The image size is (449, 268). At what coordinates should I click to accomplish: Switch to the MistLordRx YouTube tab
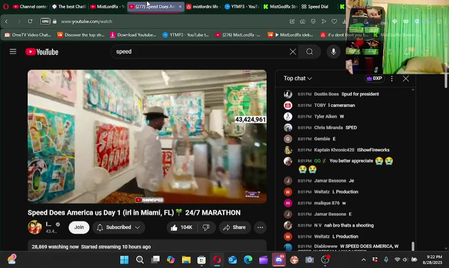[108, 7]
